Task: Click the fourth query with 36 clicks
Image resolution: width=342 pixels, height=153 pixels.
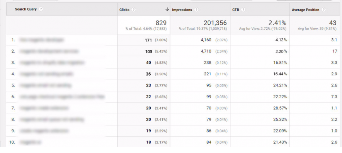Action: [x=46, y=74]
